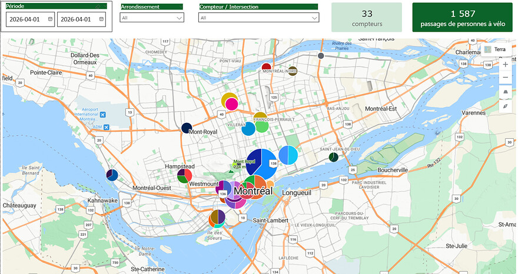Click the airplane icon next to ADM
518x274 pixels.
coord(106,127)
